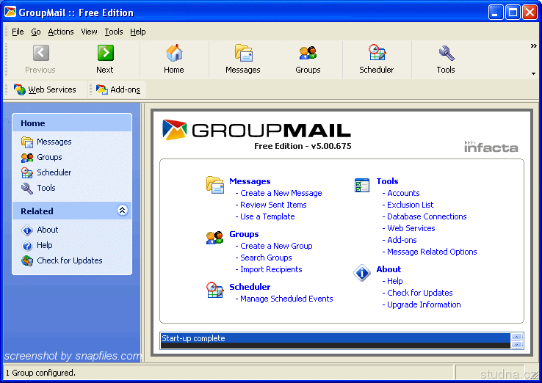
Task: Click Create a New Group link
Action: [x=276, y=246]
